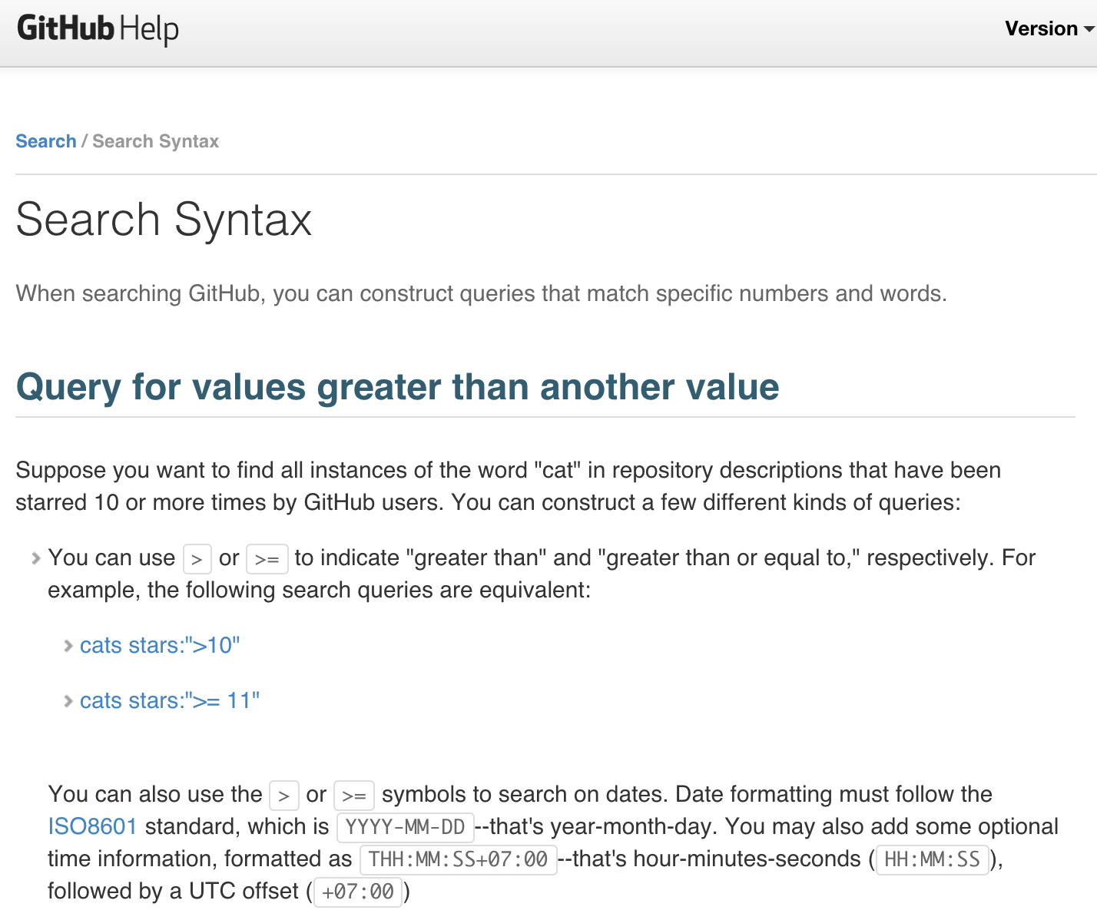Click the THH:MM:SS+07:00 code snippet

[458, 859]
